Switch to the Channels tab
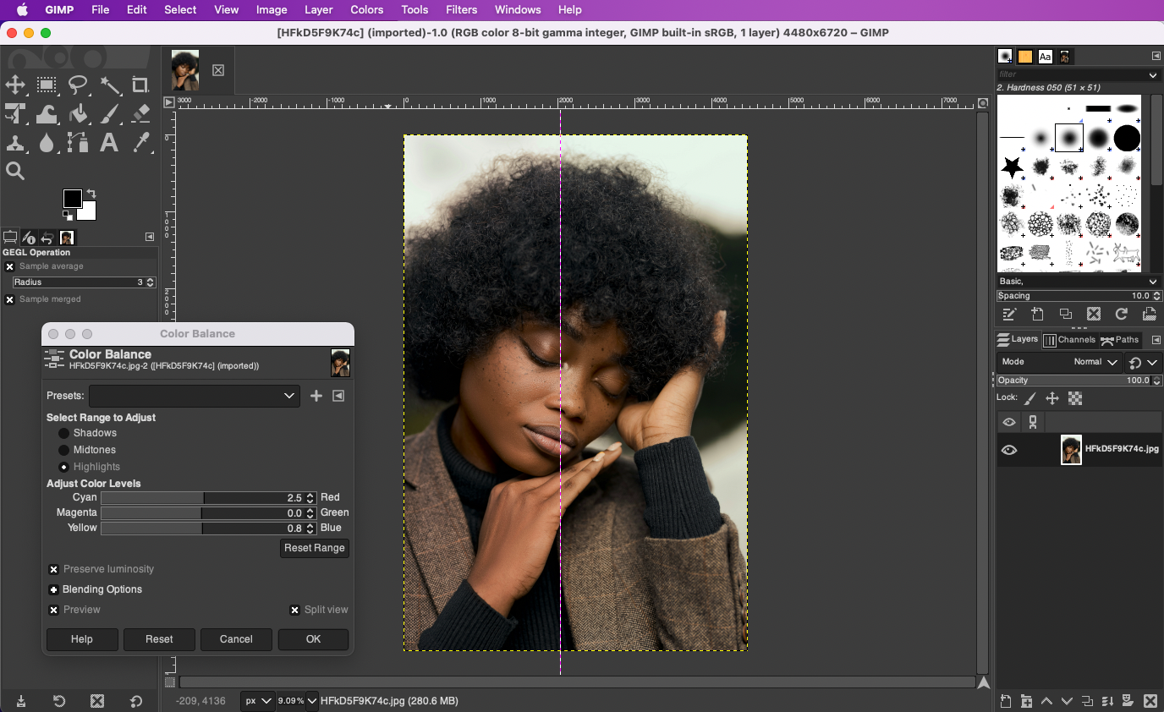This screenshot has width=1164, height=712. pos(1069,340)
